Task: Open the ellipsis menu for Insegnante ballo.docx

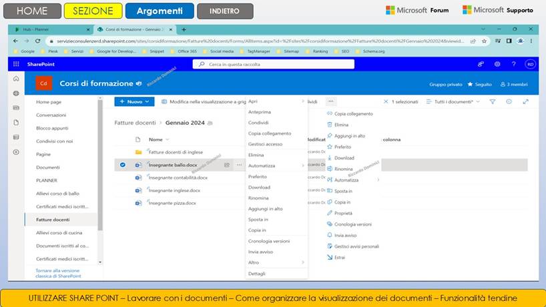Action: pyautogui.click(x=239, y=165)
